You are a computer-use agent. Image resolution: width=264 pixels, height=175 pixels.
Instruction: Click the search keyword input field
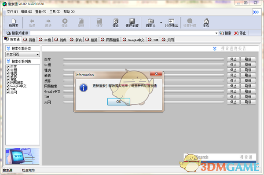tap(122, 33)
